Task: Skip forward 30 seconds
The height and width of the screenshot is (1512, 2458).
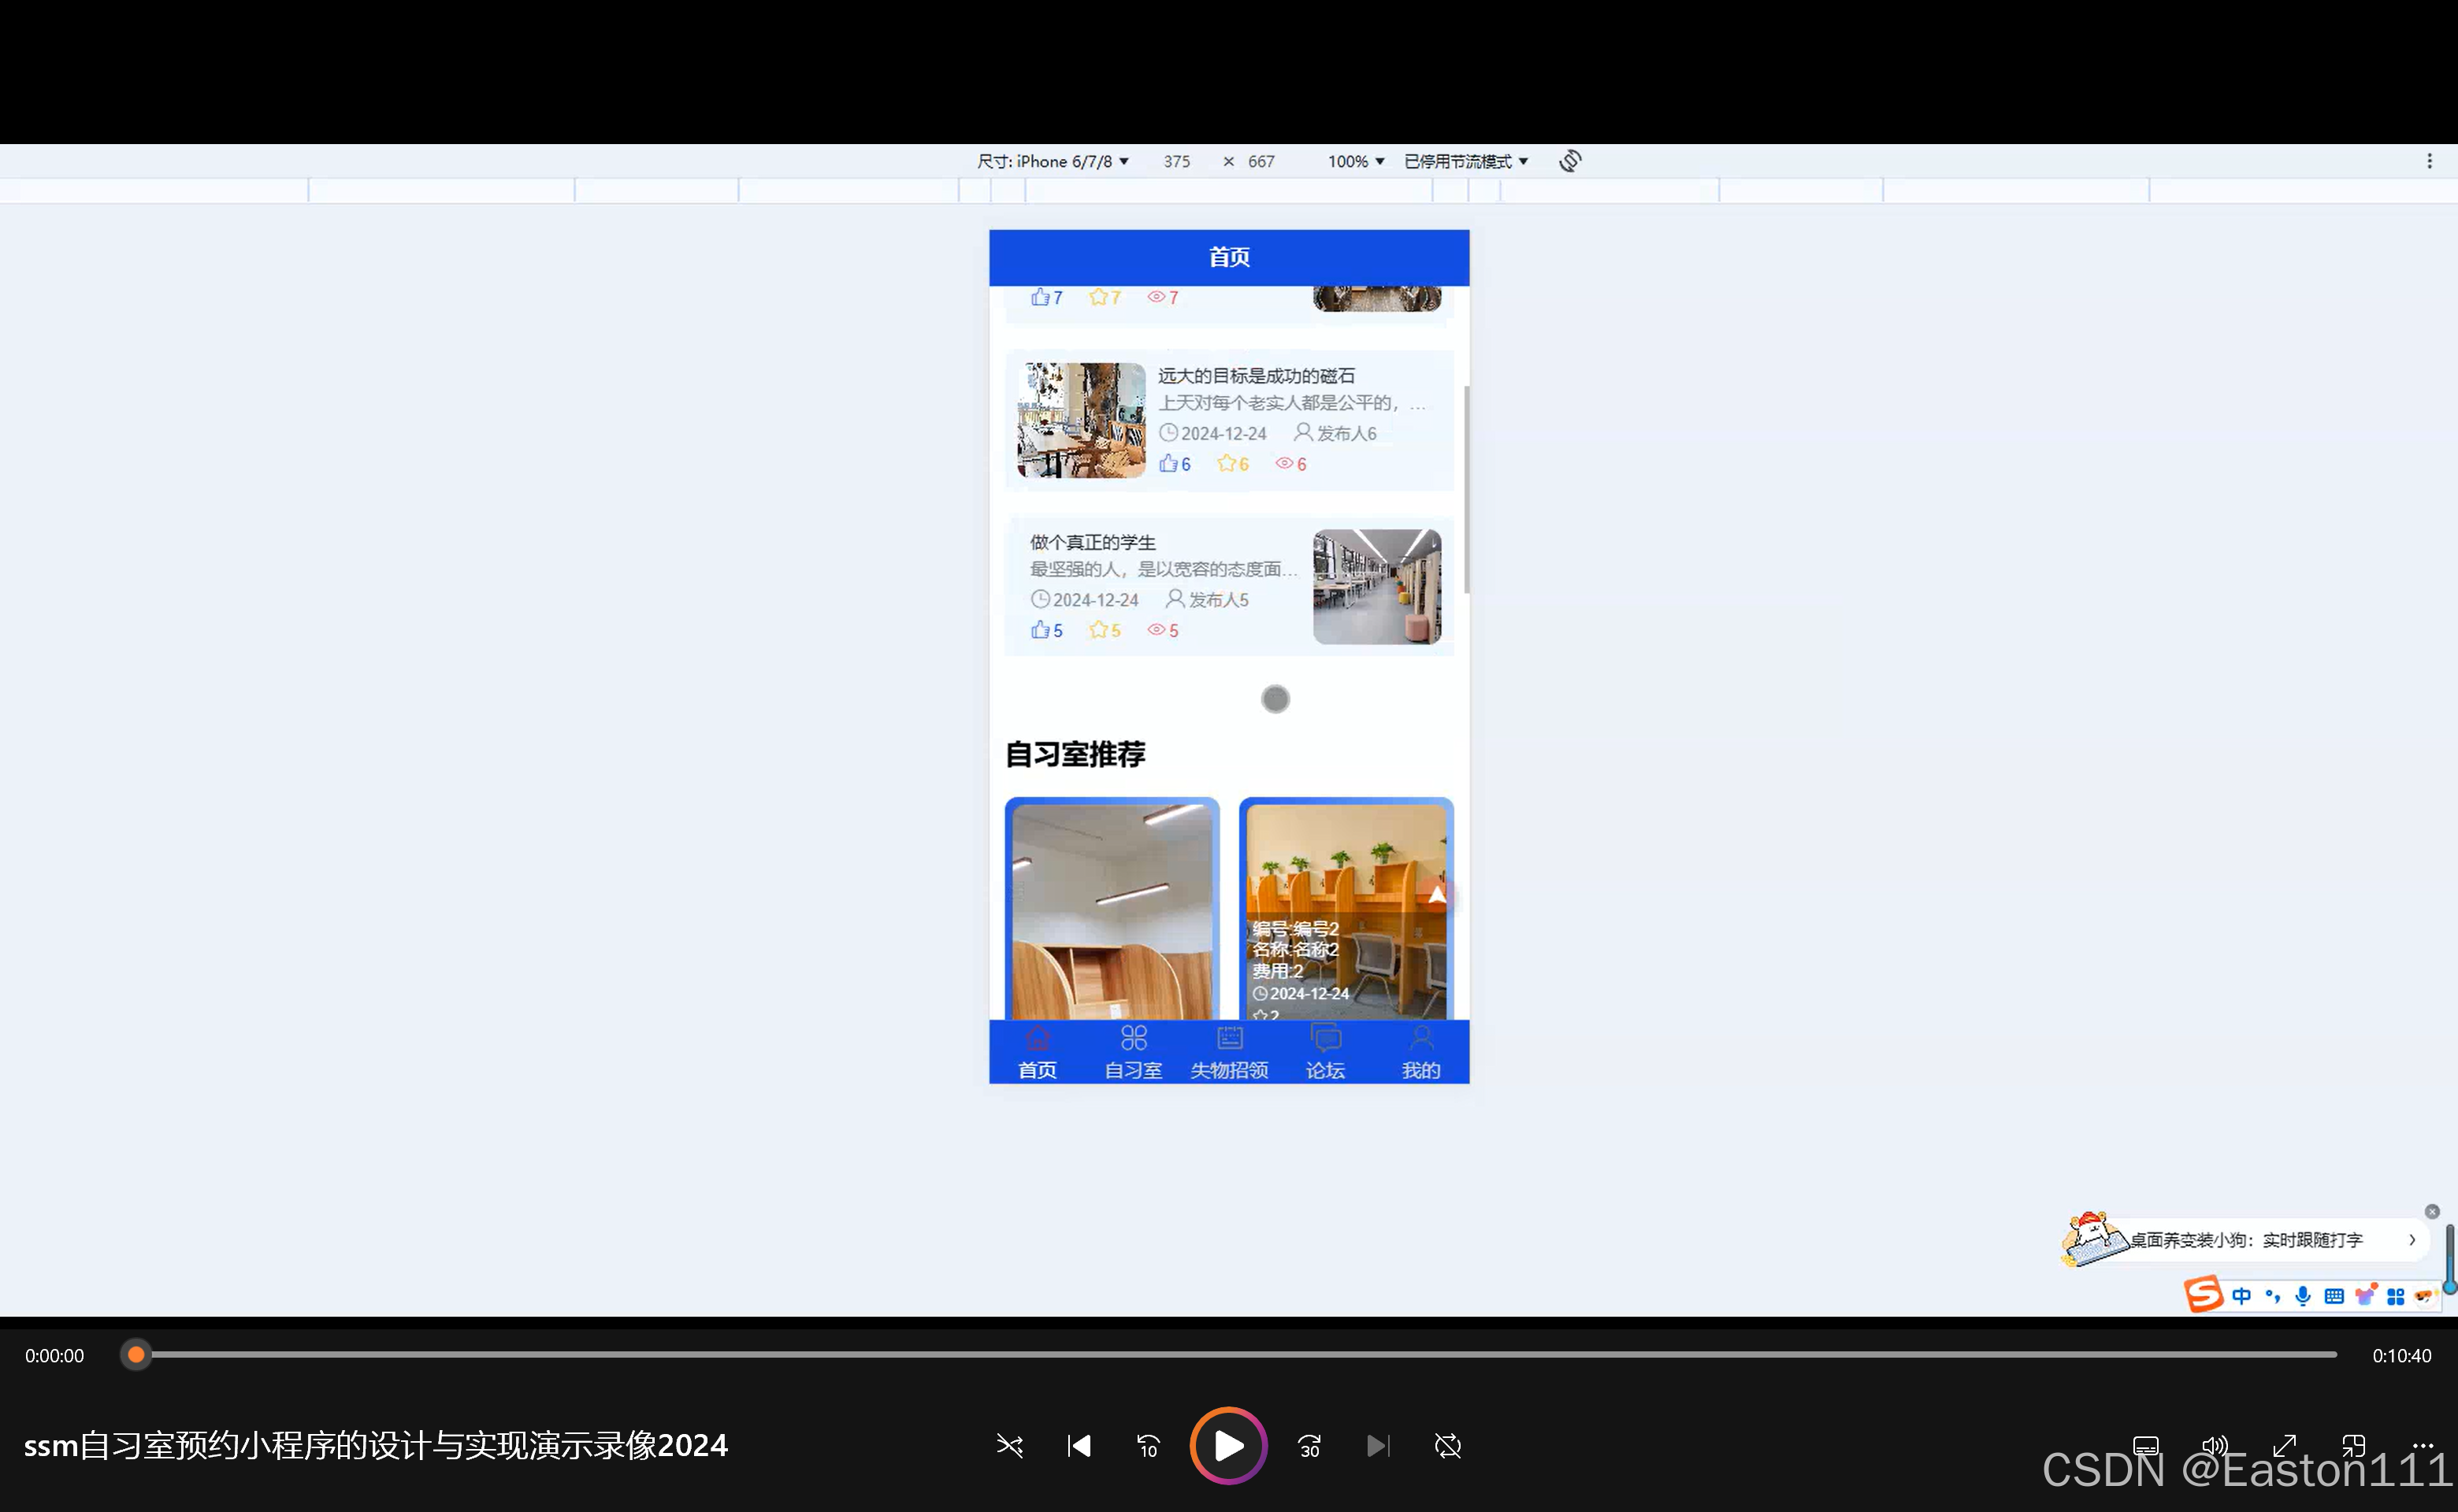Action: pyautogui.click(x=1309, y=1445)
